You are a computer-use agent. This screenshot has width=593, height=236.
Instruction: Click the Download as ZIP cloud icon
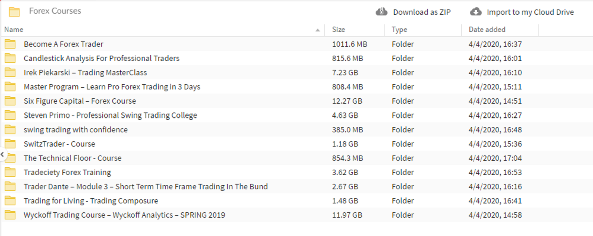[x=381, y=12]
